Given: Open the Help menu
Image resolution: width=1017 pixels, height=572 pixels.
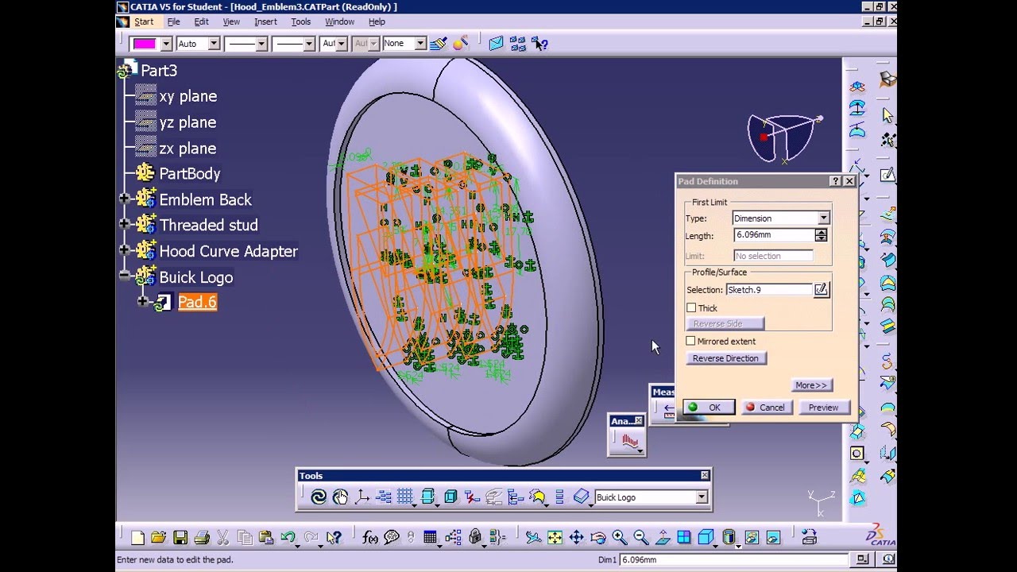Looking at the screenshot, I should click(x=377, y=22).
